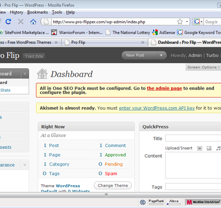This screenshot has width=221, height=208.
Task: Follow the enter your WordPress.com API key link
Action: (157, 108)
